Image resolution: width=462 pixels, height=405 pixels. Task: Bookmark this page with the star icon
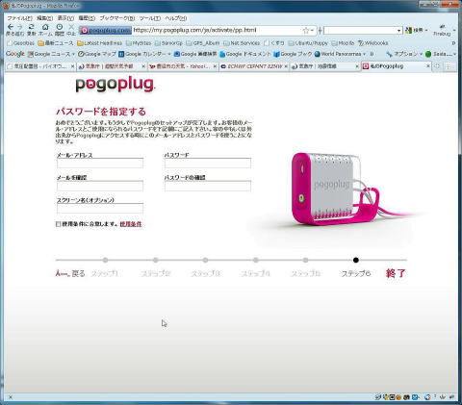pos(306,31)
